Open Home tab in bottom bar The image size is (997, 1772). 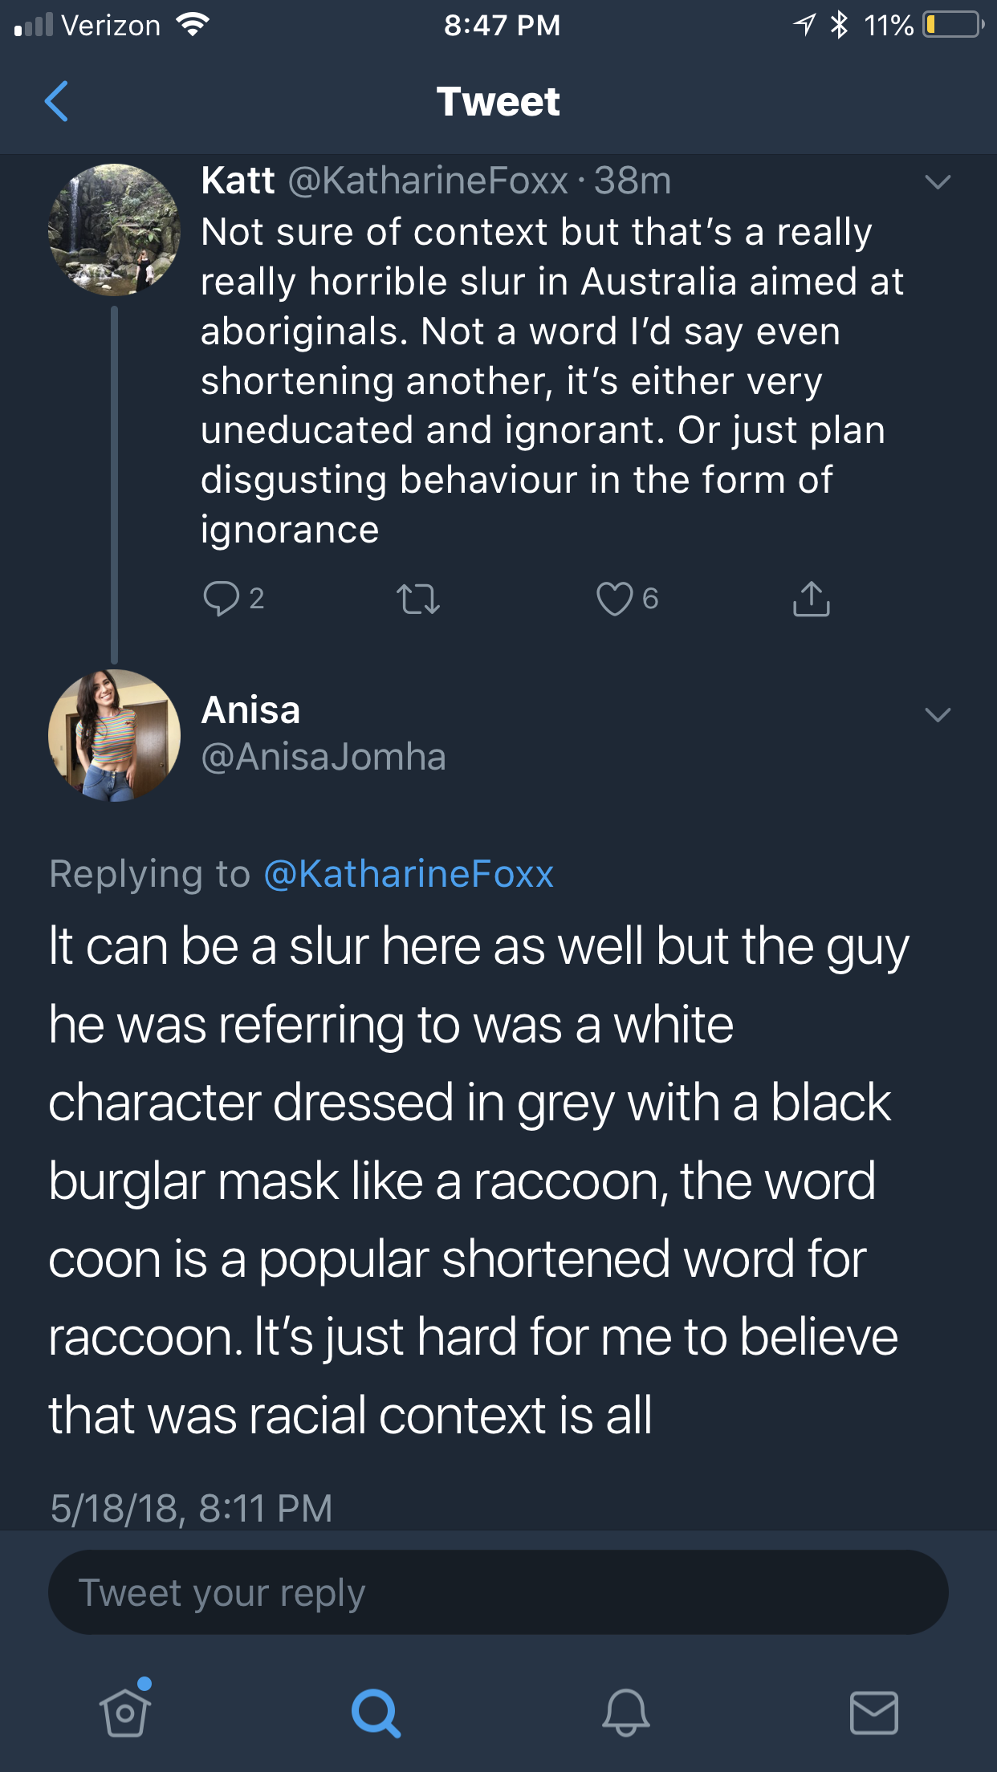[125, 1712]
